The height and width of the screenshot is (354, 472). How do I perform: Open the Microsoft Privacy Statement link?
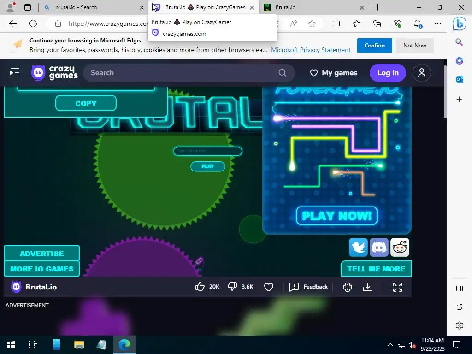[311, 50]
